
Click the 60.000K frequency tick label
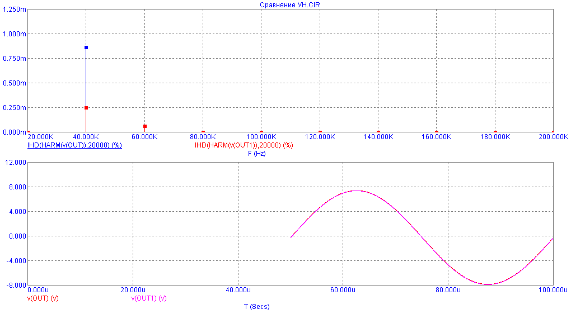[x=144, y=137]
